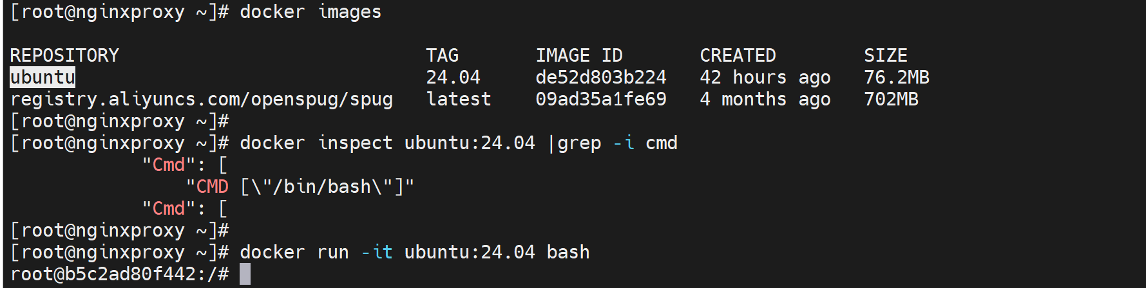Select the latest tag value
1146x288 pixels.
(458, 100)
